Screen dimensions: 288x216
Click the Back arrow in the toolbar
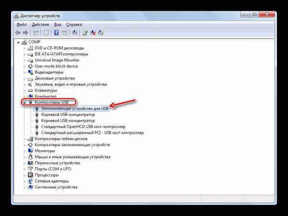18,33
